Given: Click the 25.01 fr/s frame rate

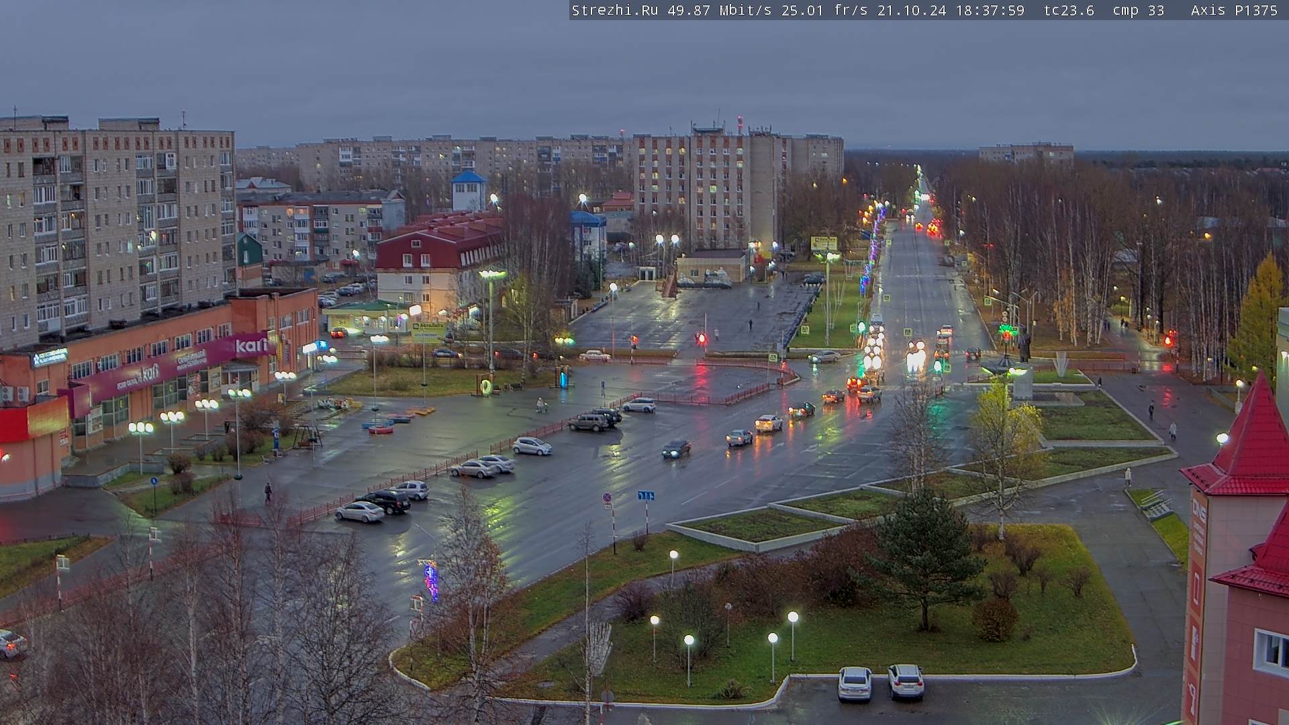Looking at the screenshot, I should click(x=824, y=11).
